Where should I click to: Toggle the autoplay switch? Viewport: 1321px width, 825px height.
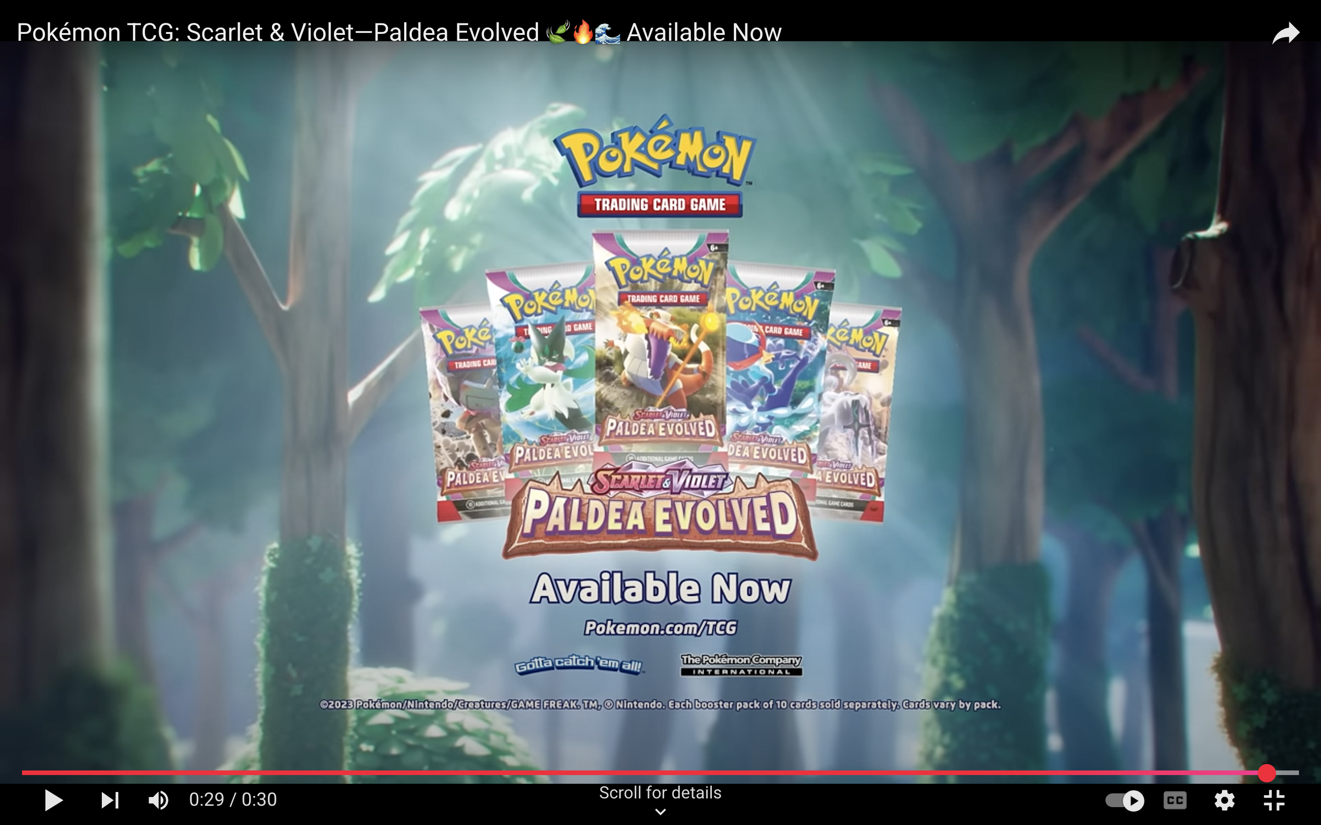coord(1125,800)
